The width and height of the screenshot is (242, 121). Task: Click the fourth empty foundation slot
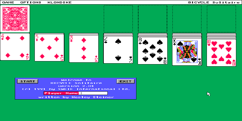(x=221, y=18)
